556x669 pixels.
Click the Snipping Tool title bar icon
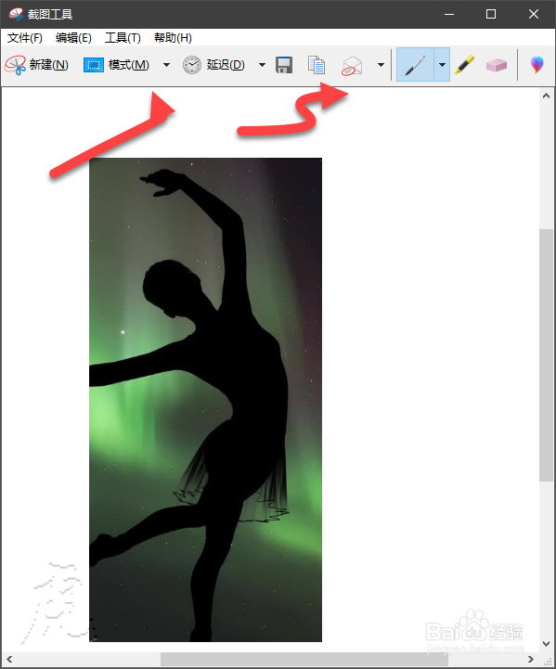16,14
